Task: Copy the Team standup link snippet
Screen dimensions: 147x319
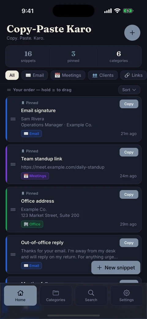Action: point(129,152)
